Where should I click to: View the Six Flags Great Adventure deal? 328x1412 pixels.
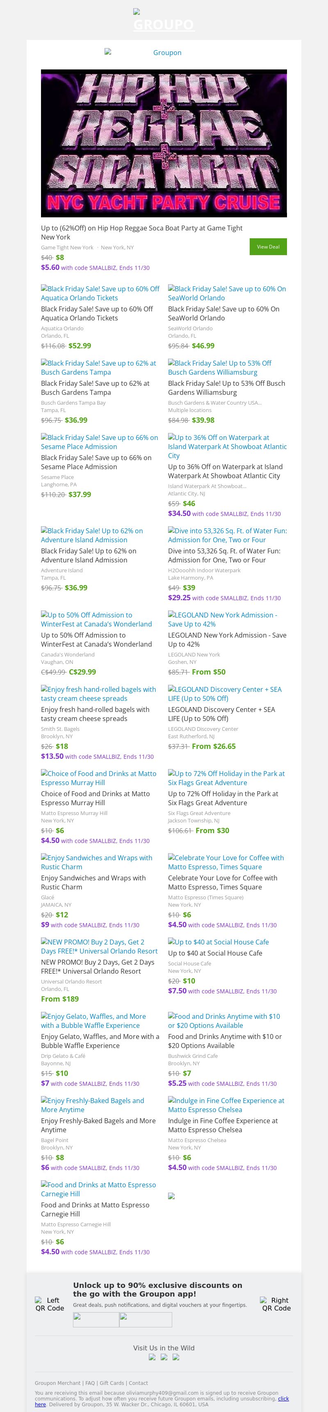point(226,778)
